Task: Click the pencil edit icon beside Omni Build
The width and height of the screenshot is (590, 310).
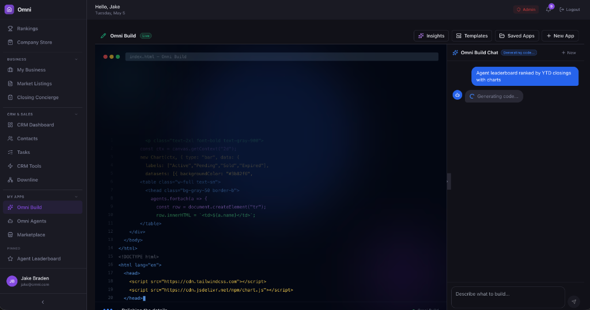Action: coord(103,36)
